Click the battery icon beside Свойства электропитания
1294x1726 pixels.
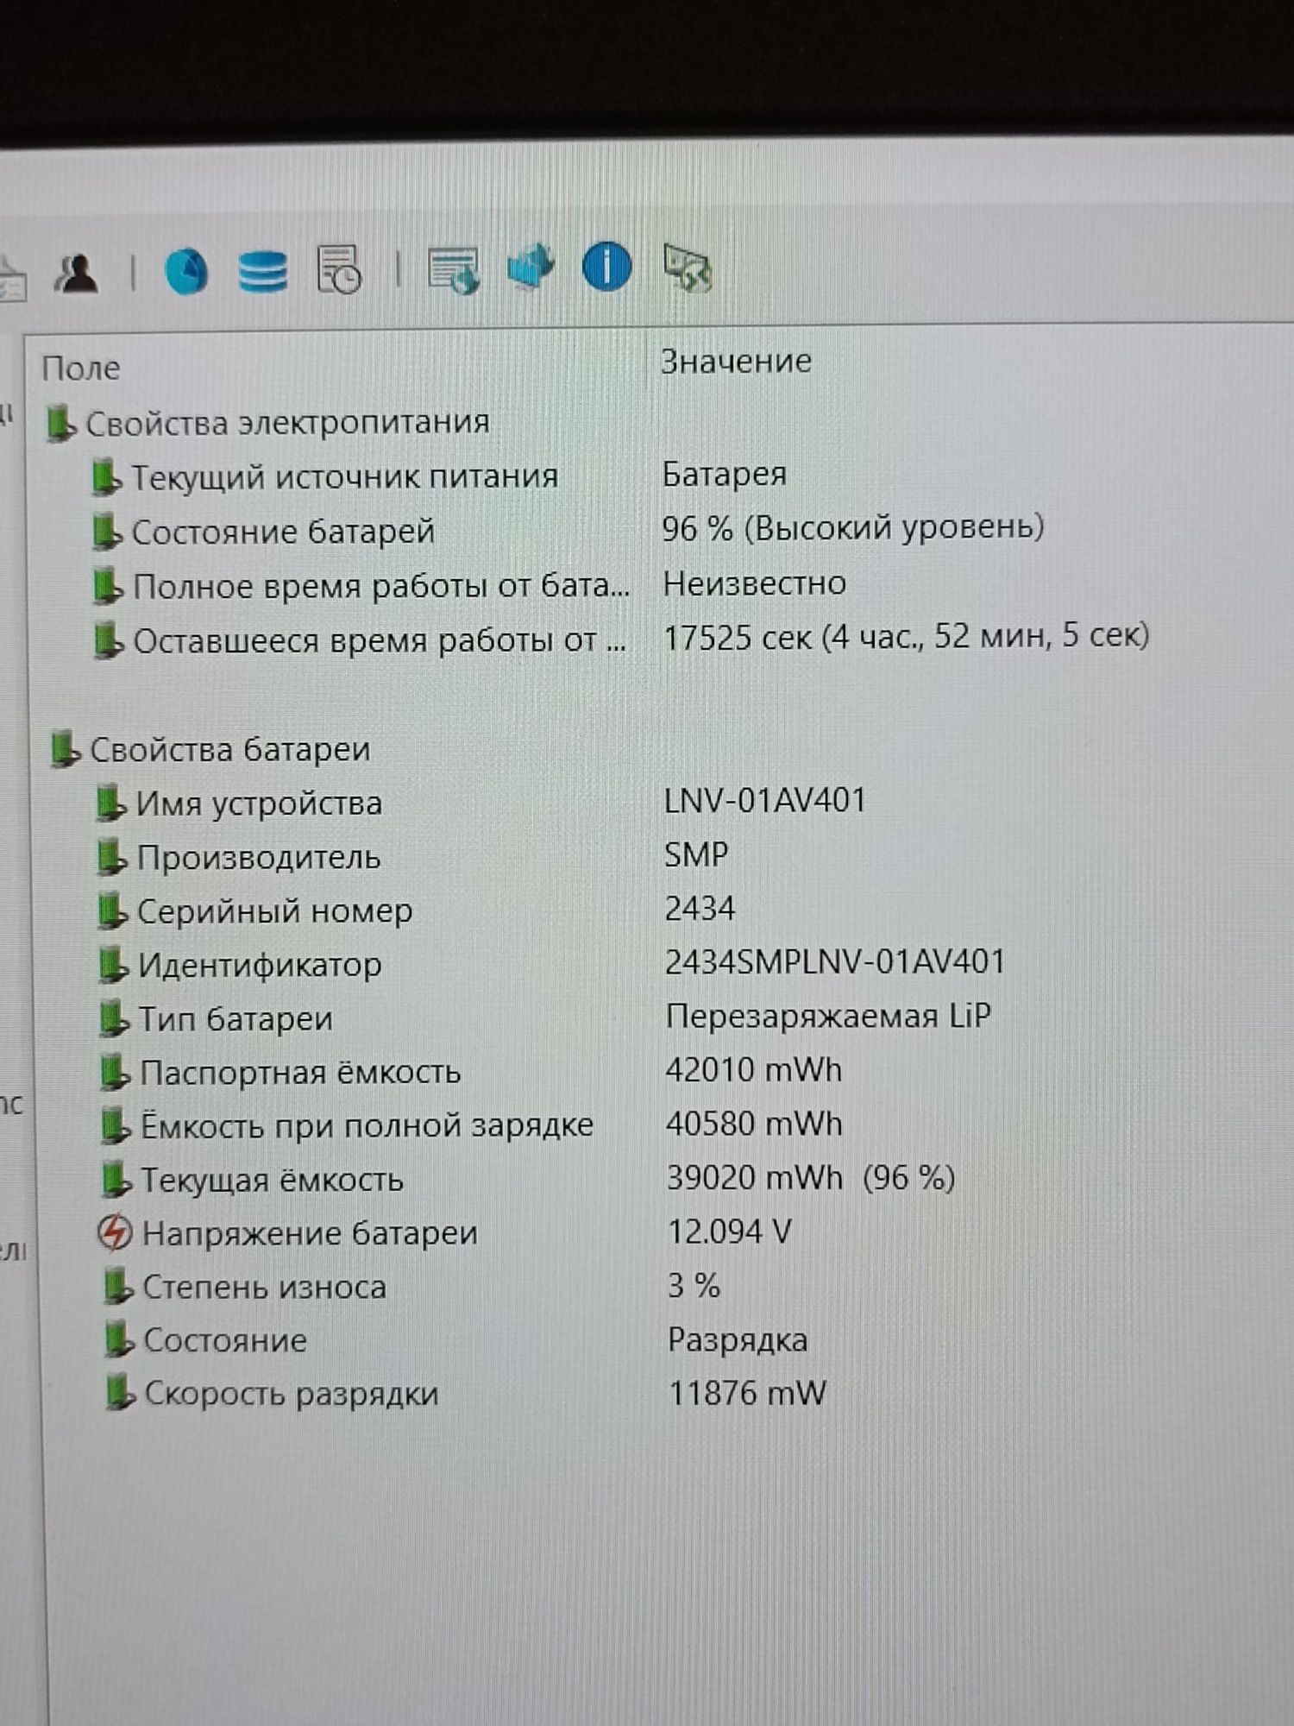60,425
